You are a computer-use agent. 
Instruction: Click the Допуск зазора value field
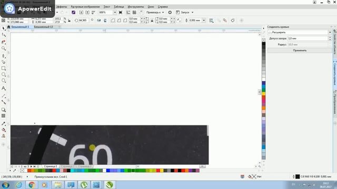point(308,38)
